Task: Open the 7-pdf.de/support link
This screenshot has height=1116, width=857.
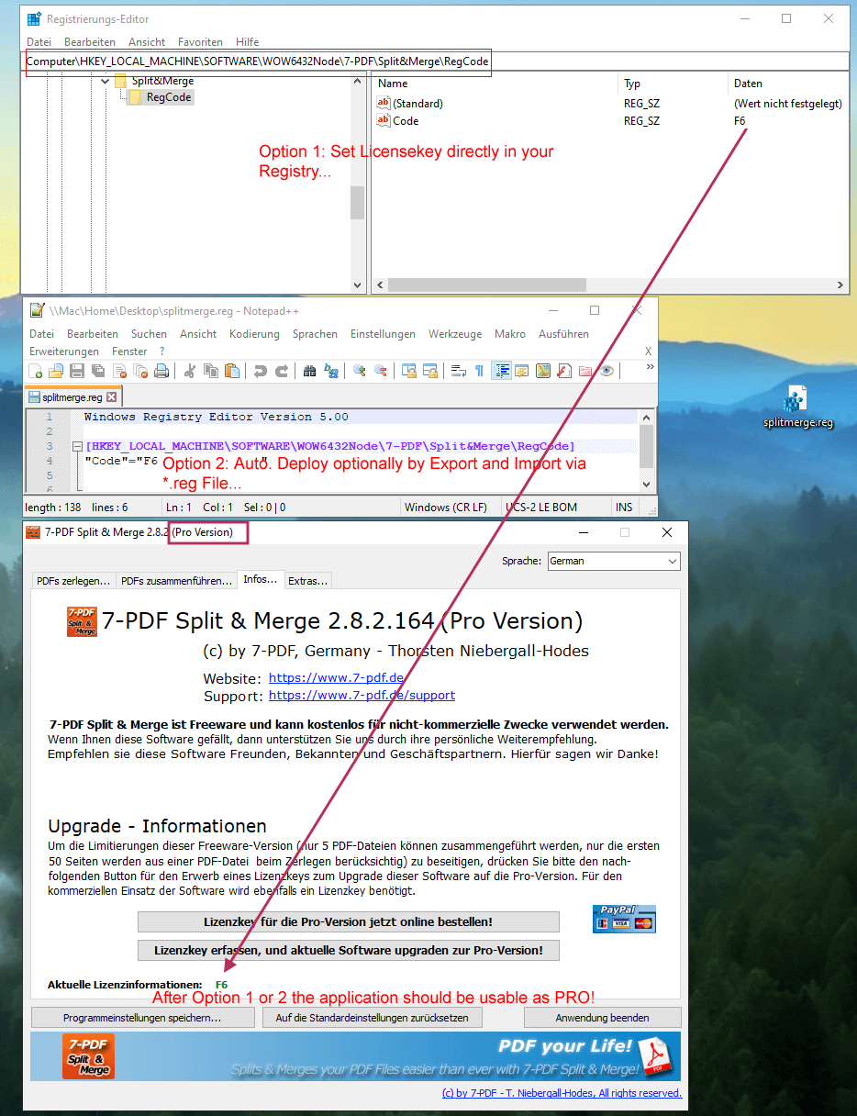Action: coord(362,696)
